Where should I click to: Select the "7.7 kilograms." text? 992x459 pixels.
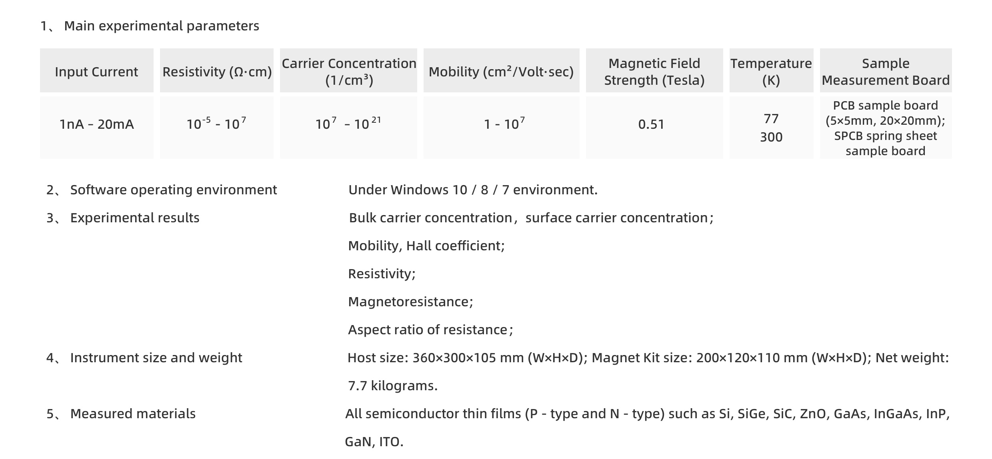[393, 386]
